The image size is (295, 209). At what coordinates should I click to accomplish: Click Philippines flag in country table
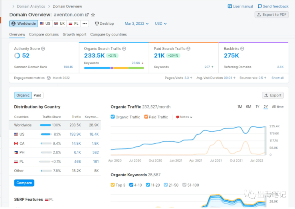[x=16, y=152]
